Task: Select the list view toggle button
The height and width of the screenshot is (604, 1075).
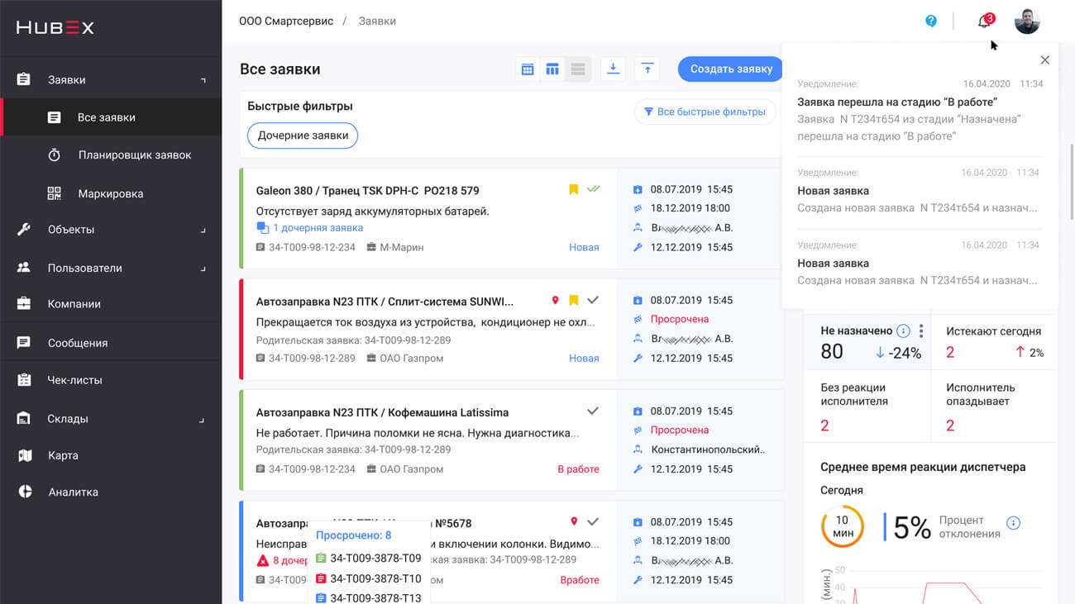Action: 578,69
